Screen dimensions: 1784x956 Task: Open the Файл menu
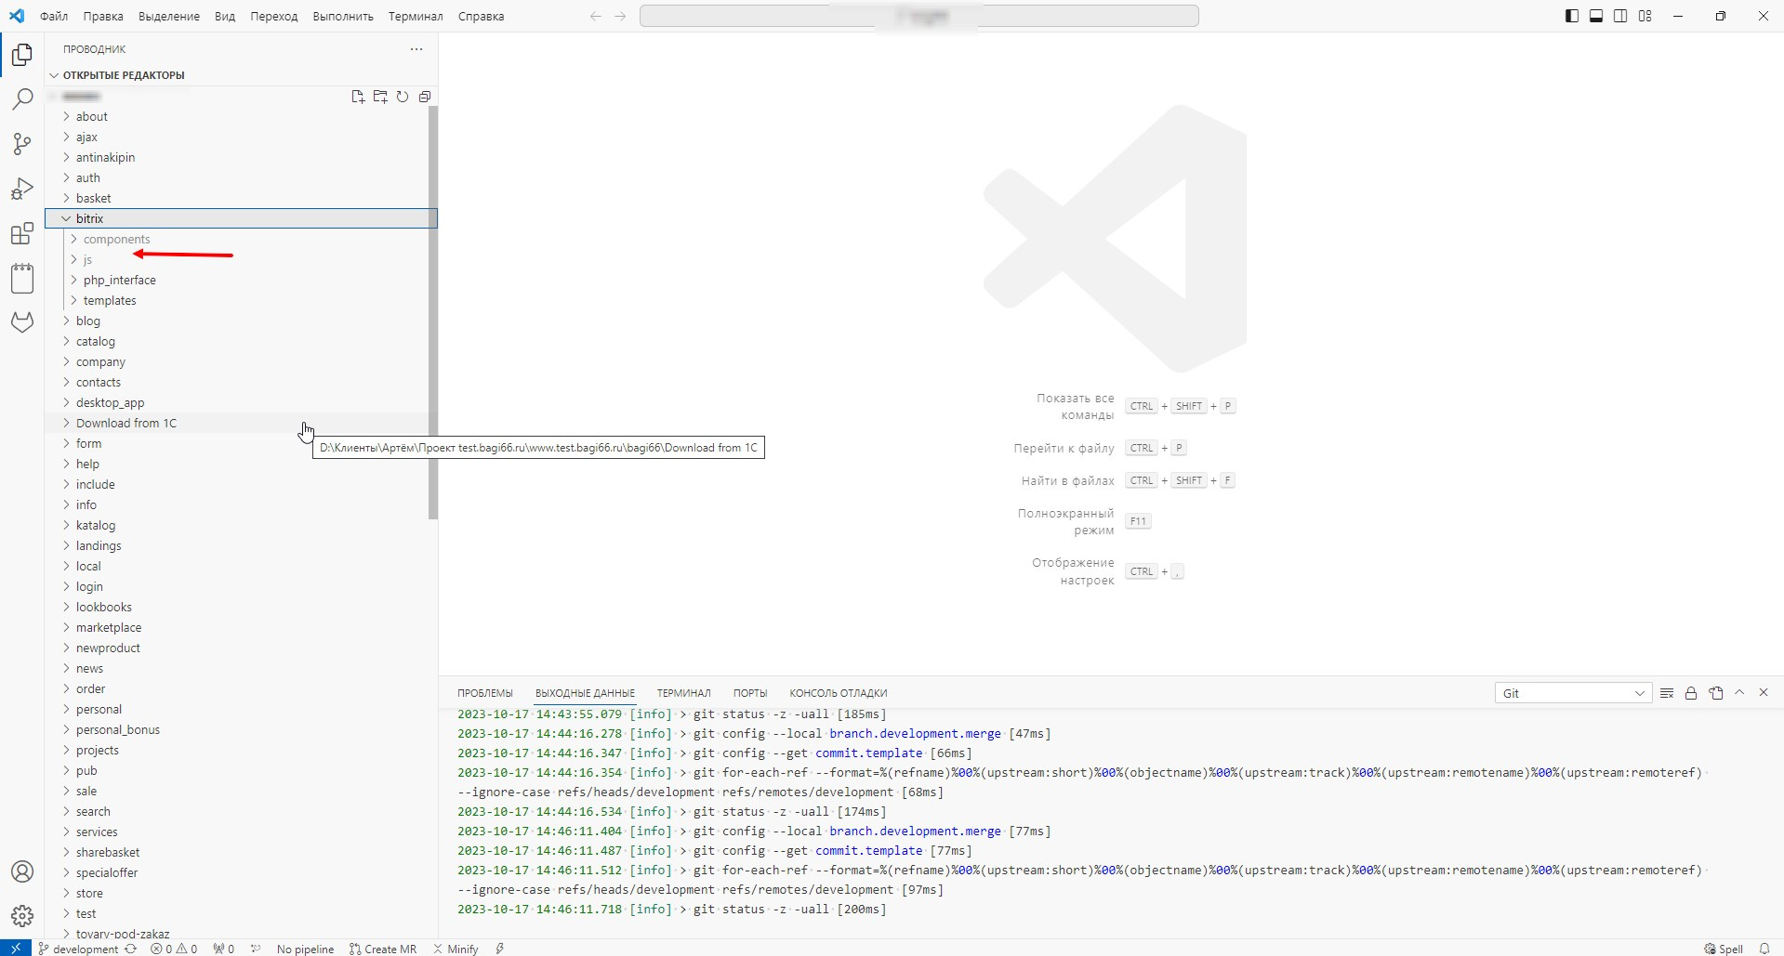coord(54,17)
